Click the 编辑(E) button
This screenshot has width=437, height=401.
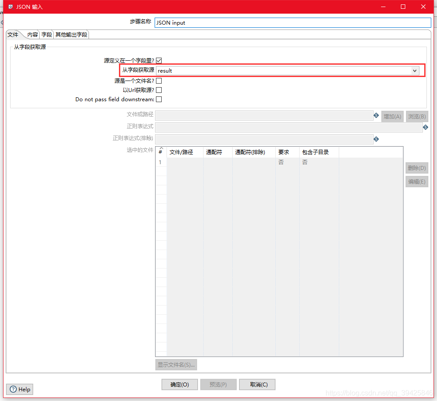pyautogui.click(x=417, y=181)
